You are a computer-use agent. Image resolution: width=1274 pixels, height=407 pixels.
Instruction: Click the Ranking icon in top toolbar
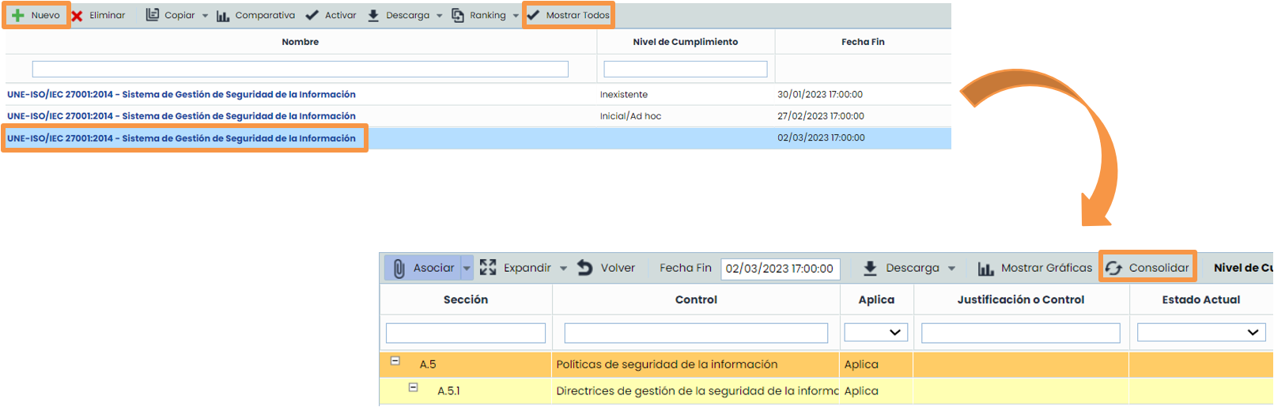(458, 15)
